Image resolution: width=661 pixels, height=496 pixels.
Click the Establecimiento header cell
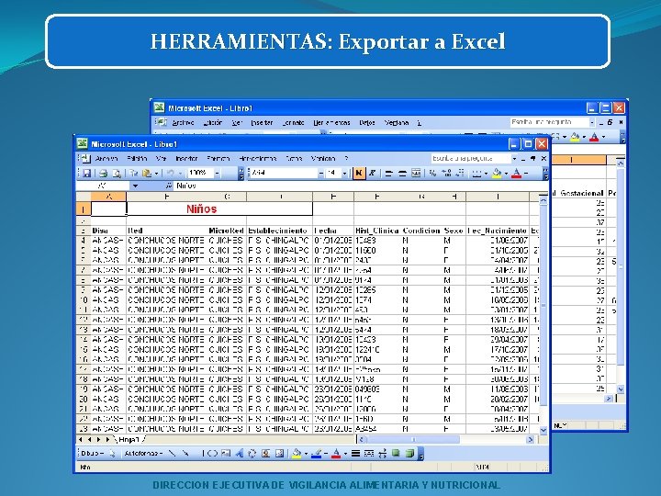[277, 231]
